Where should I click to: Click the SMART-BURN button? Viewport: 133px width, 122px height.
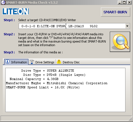[x=115, y=12]
